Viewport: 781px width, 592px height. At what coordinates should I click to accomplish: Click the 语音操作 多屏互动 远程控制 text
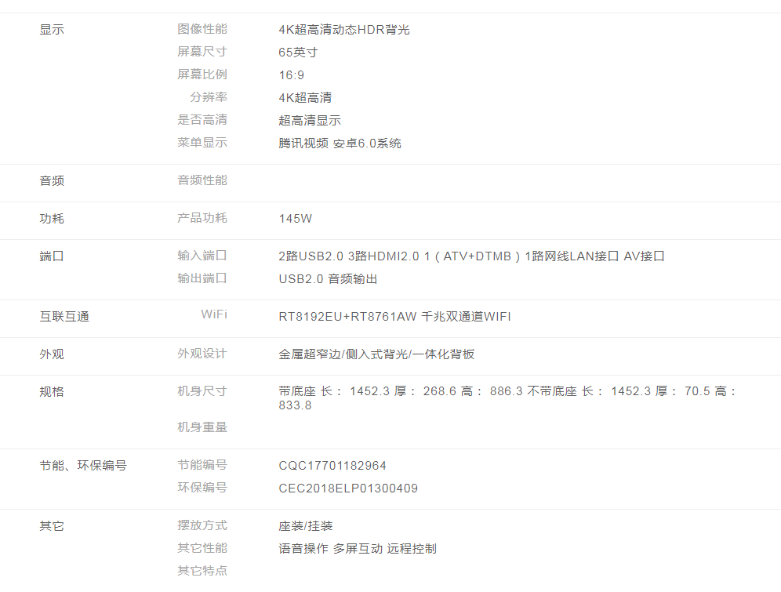point(358,549)
